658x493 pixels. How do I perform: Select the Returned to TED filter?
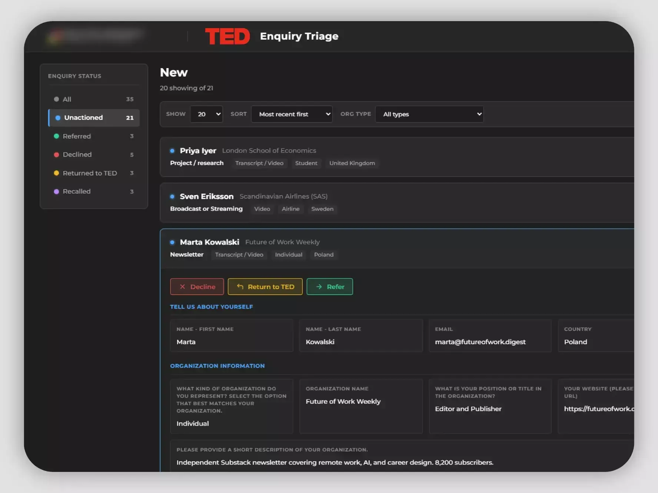(x=94, y=173)
